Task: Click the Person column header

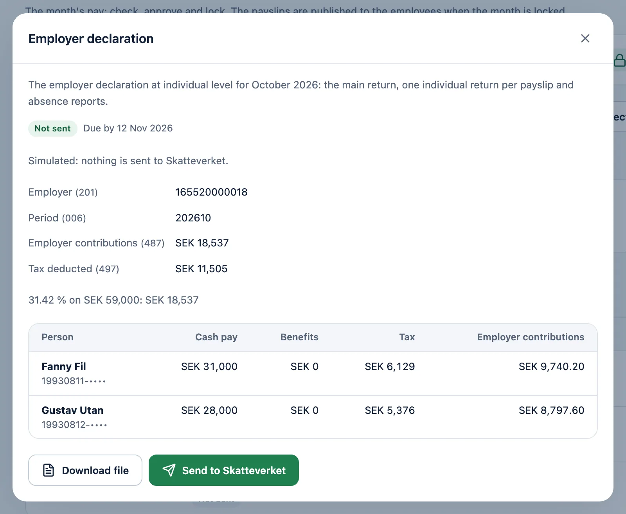Action: pos(58,337)
